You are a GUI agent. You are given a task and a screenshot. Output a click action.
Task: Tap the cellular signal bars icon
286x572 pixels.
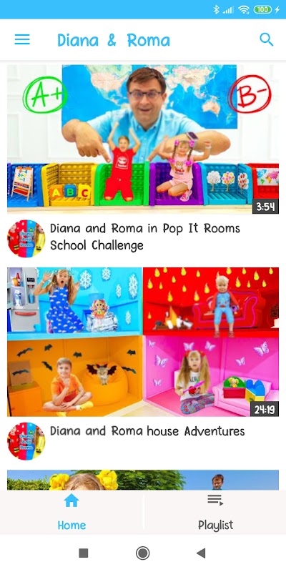(228, 10)
